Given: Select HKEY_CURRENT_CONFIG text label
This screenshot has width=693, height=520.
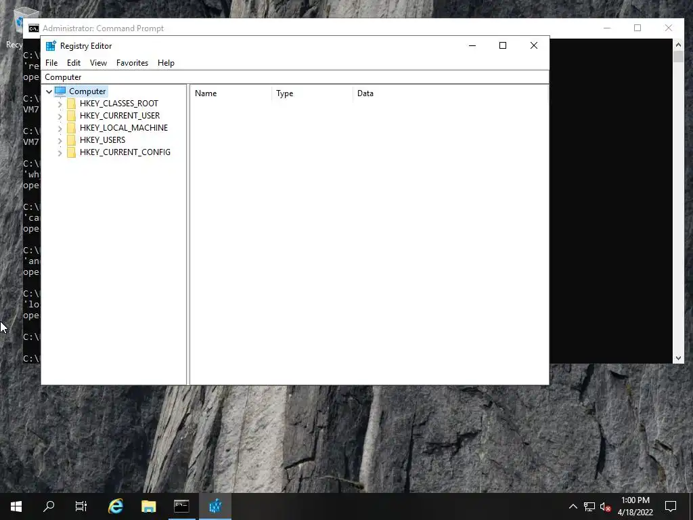Looking at the screenshot, I should tap(125, 152).
